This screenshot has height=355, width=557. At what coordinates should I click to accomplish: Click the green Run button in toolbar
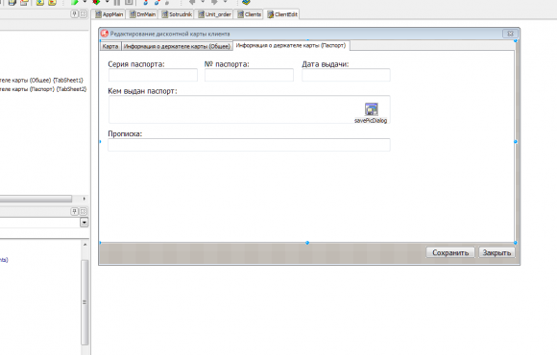pyautogui.click(x=75, y=2)
